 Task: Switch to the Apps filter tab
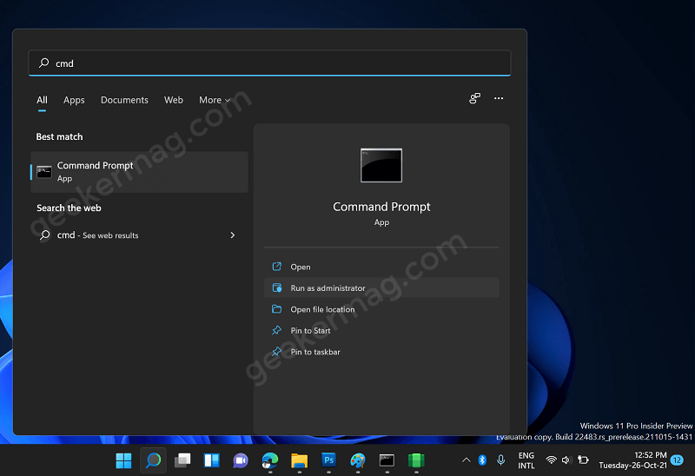(x=74, y=100)
